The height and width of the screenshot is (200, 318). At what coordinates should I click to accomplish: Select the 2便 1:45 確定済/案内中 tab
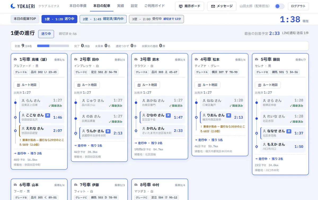point(103,19)
